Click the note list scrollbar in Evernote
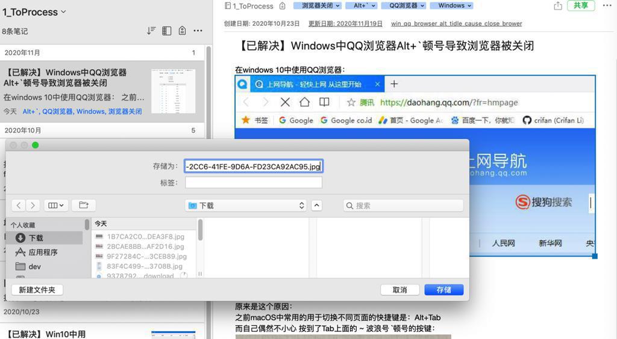Screen dimensions: 617x339 coord(208,92)
